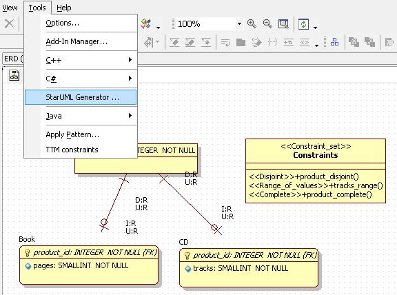Click the blue layout diagram icon
397x295 pixels.
click(x=334, y=42)
